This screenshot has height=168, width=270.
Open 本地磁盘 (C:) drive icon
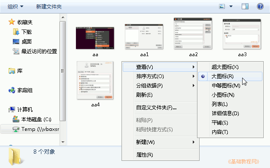[x=16, y=119]
